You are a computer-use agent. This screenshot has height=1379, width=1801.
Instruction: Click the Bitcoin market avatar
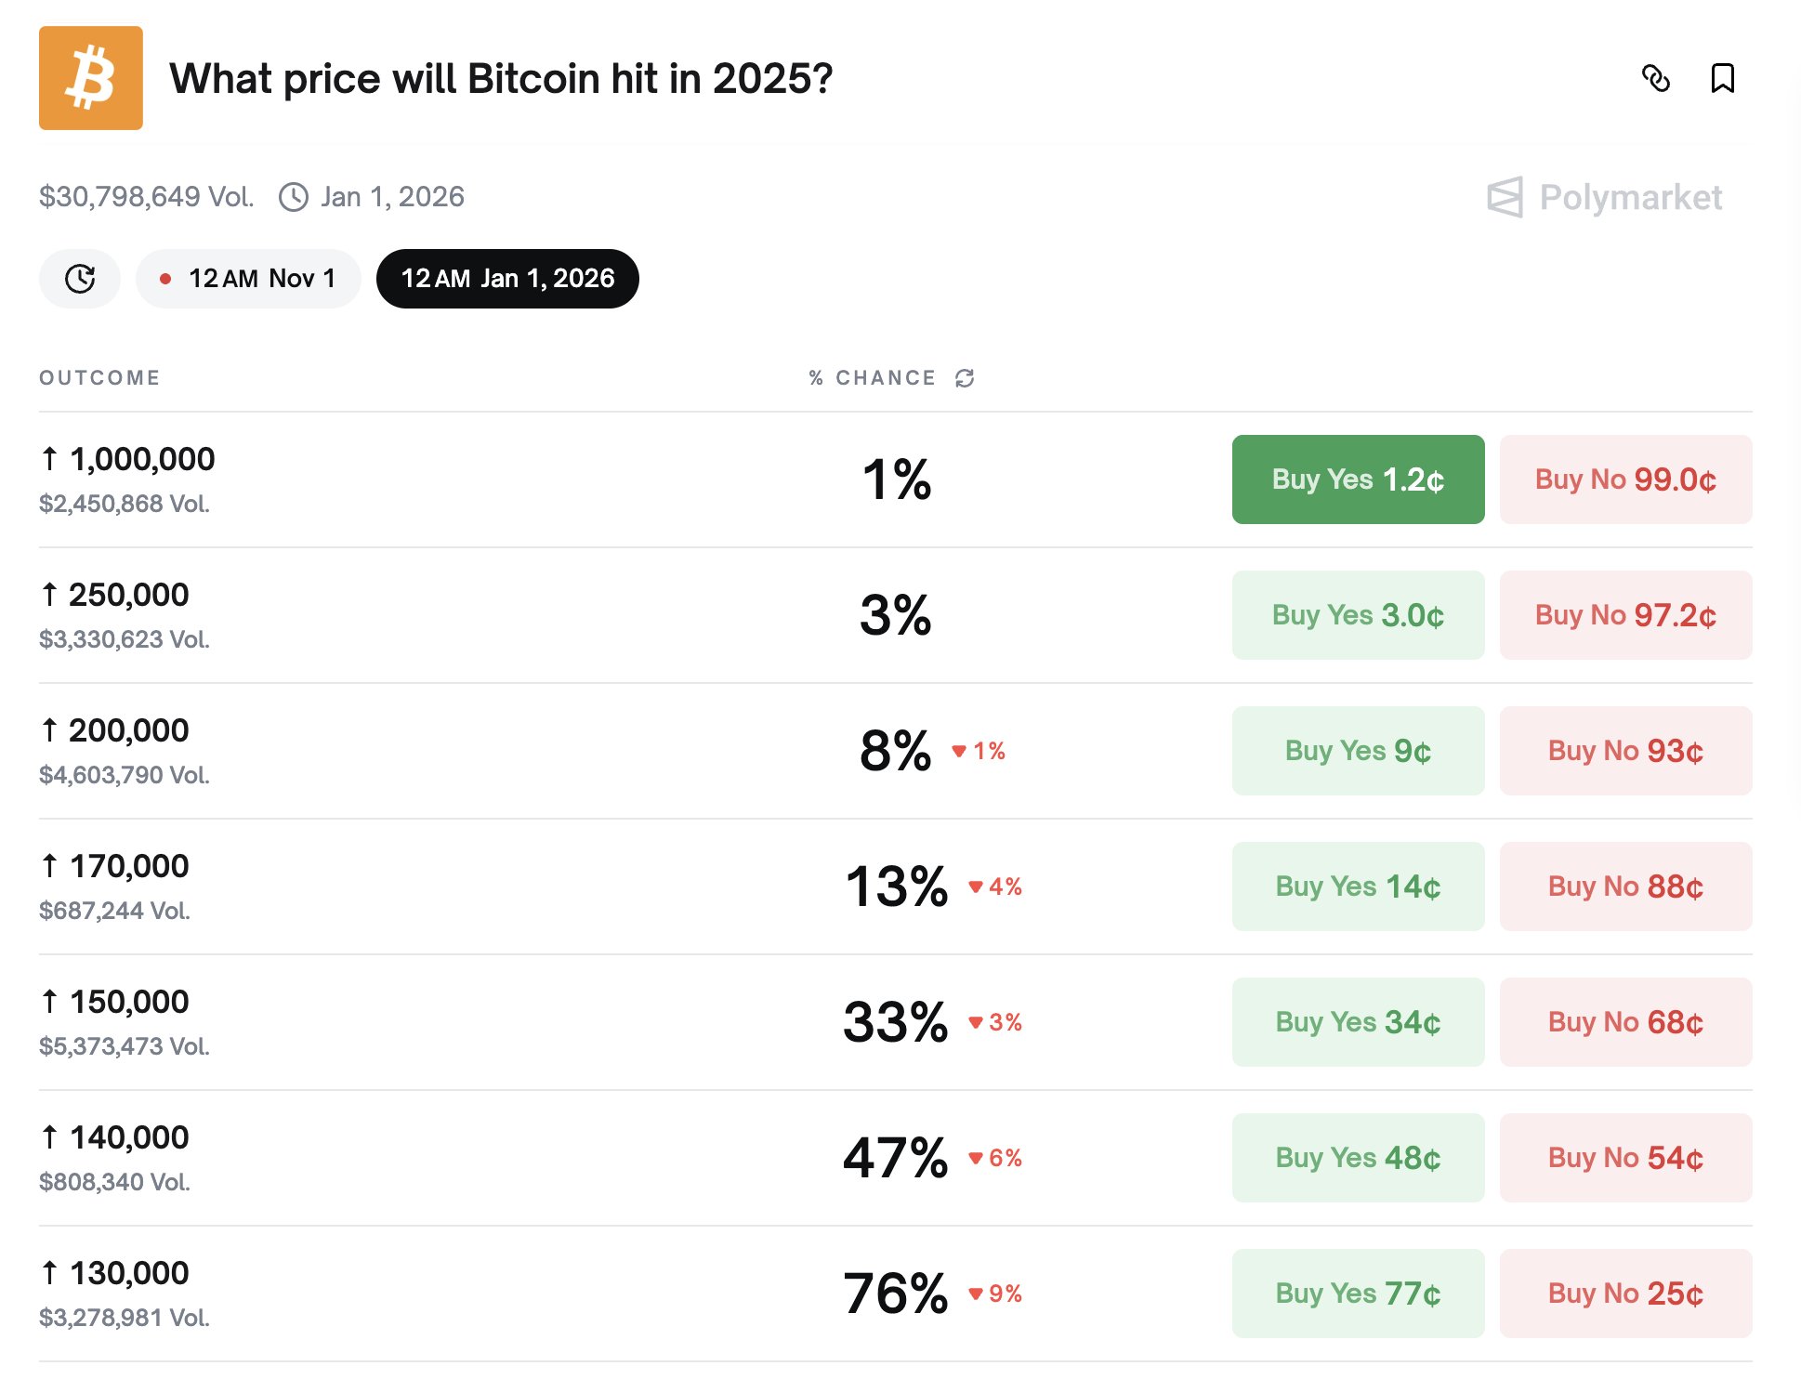tap(90, 78)
